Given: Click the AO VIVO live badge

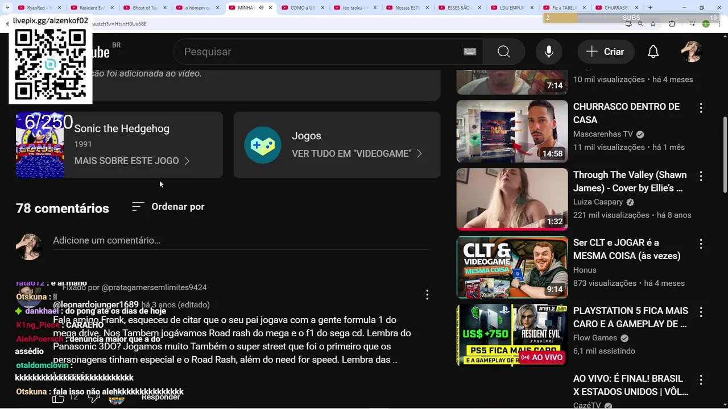Looking at the screenshot, I should 541,357.
